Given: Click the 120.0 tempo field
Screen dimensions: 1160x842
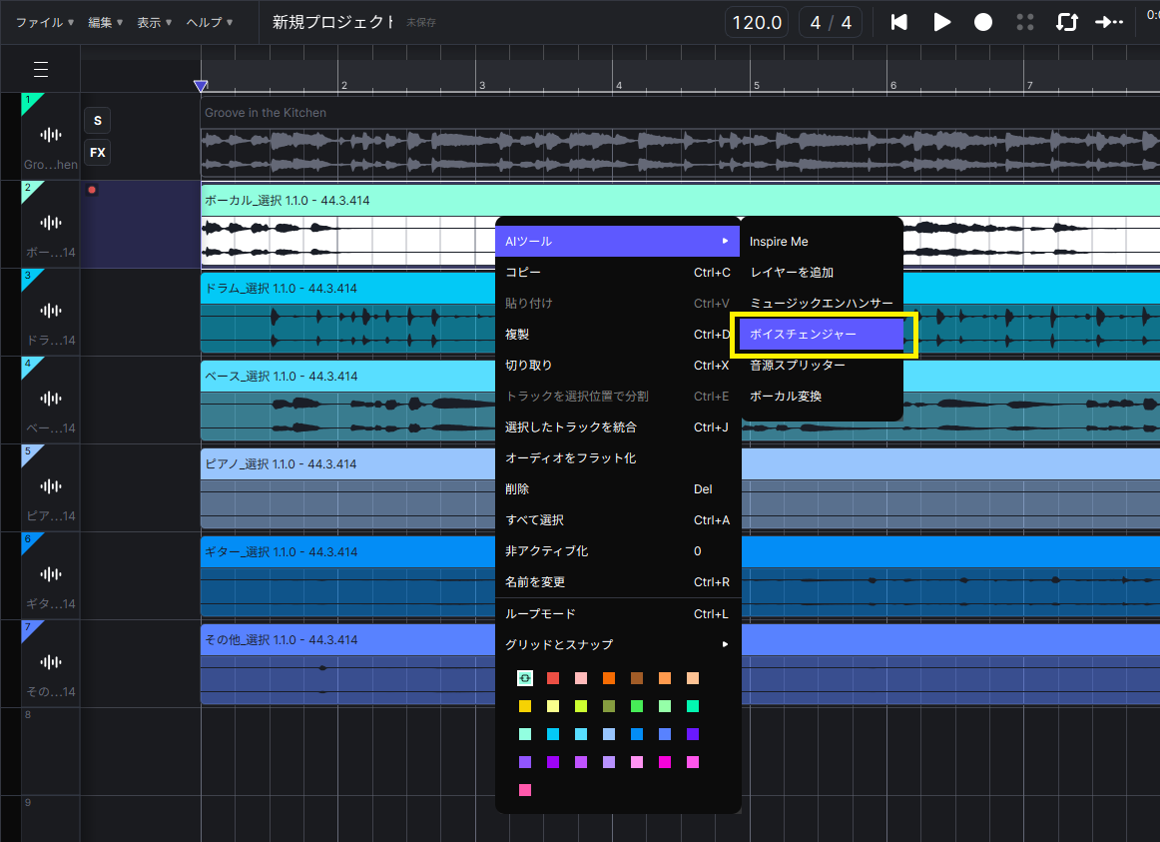Looking at the screenshot, I should (x=757, y=22).
